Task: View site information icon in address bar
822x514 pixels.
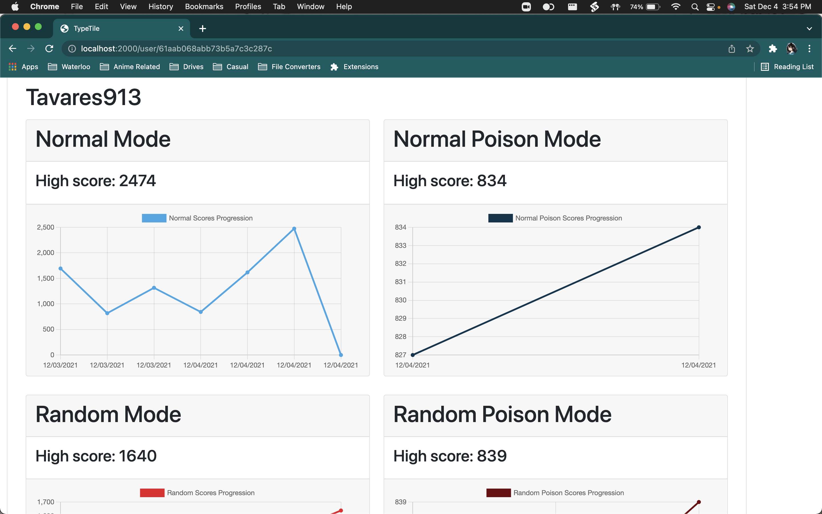Action: pos(72,49)
